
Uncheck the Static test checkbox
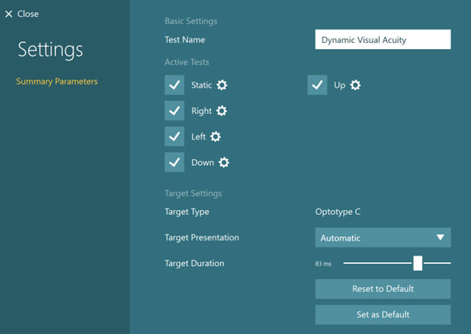(x=175, y=85)
